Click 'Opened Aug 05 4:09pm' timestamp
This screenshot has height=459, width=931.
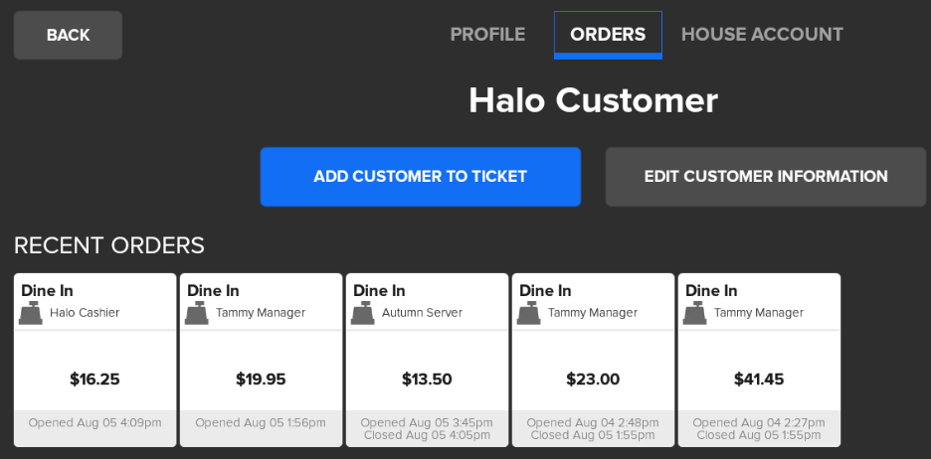(94, 423)
